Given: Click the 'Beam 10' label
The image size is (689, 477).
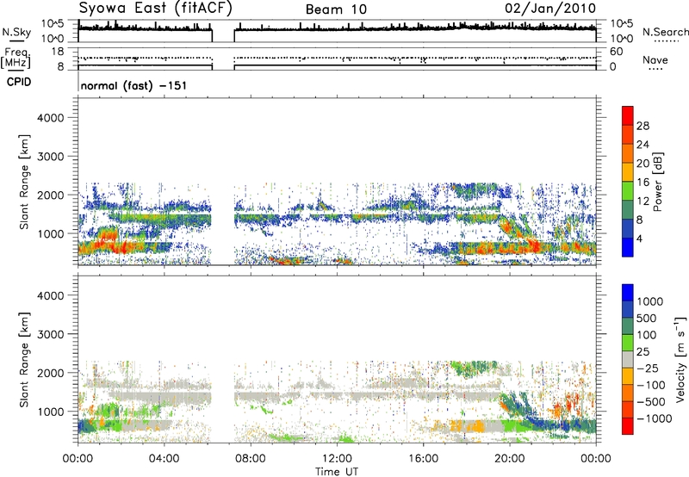Looking at the screenshot, I should (336, 9).
